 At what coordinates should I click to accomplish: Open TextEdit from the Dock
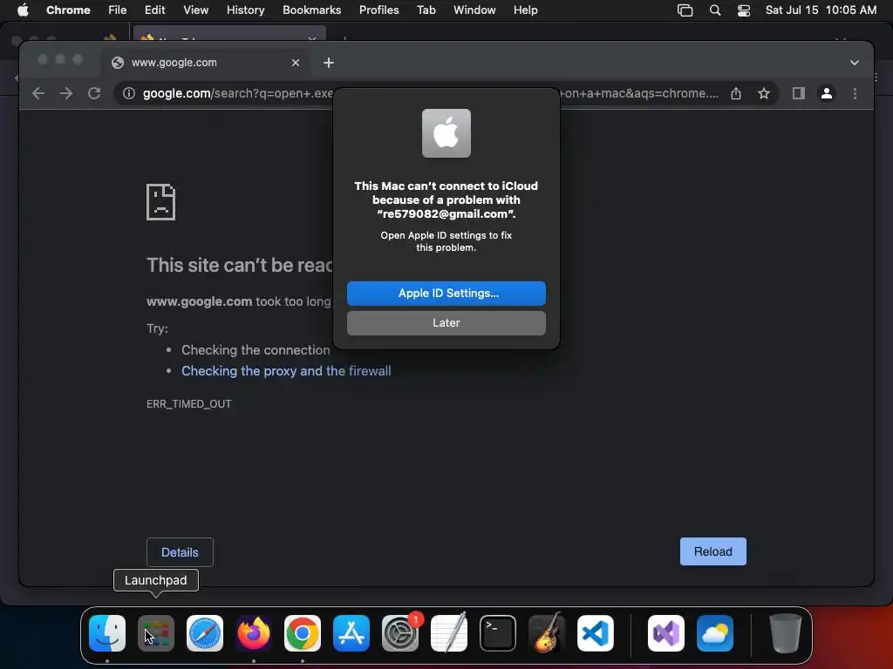pyautogui.click(x=449, y=632)
